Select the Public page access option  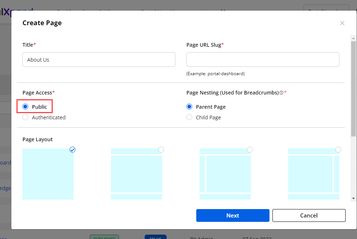click(x=25, y=107)
